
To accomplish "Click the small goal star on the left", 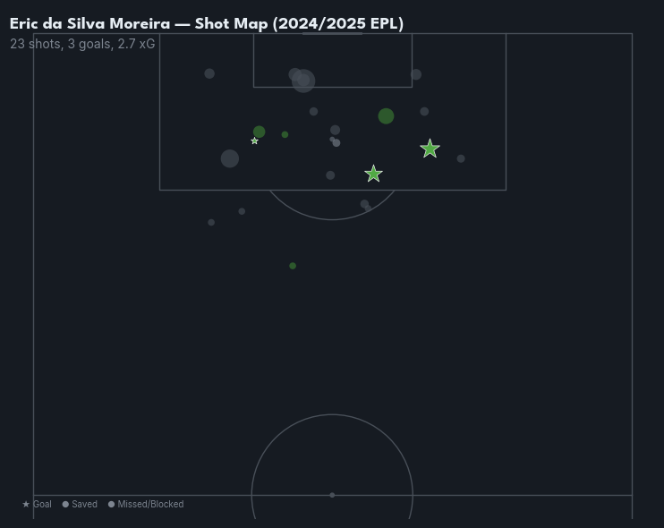I will [x=254, y=141].
